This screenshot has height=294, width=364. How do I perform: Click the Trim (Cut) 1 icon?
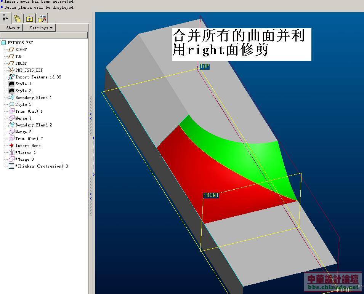click(x=11, y=111)
